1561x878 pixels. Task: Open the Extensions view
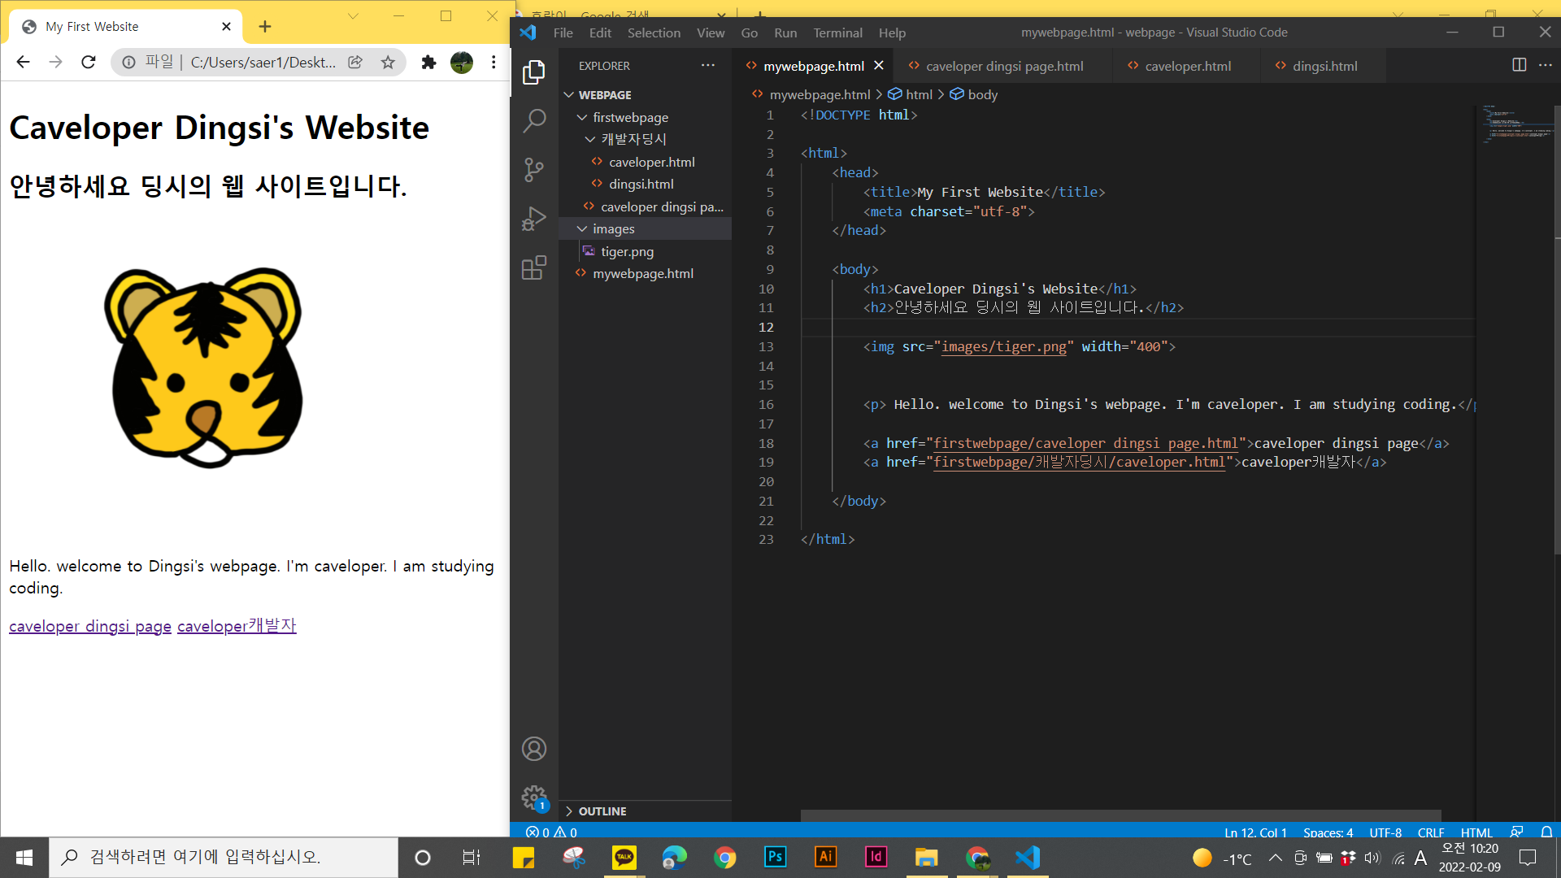(534, 267)
